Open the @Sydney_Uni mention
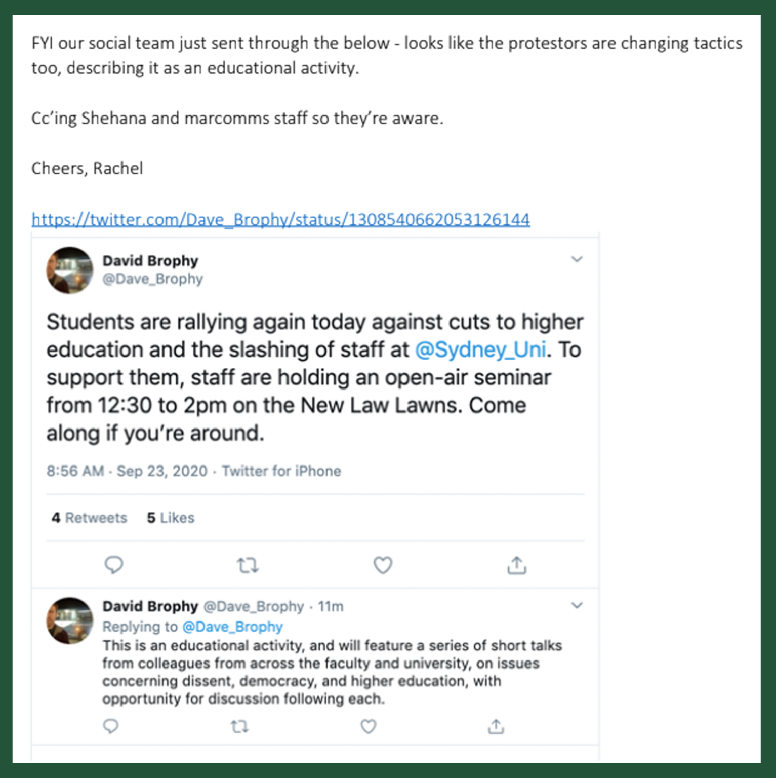 tap(480, 349)
